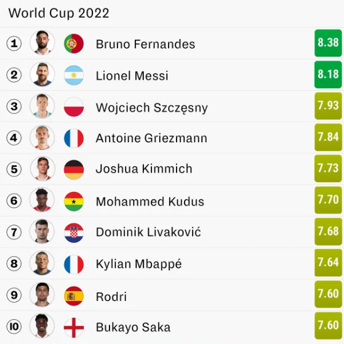344x344 pixels.
Task: Open Bruno Fernandes player photo
Action: (42, 43)
